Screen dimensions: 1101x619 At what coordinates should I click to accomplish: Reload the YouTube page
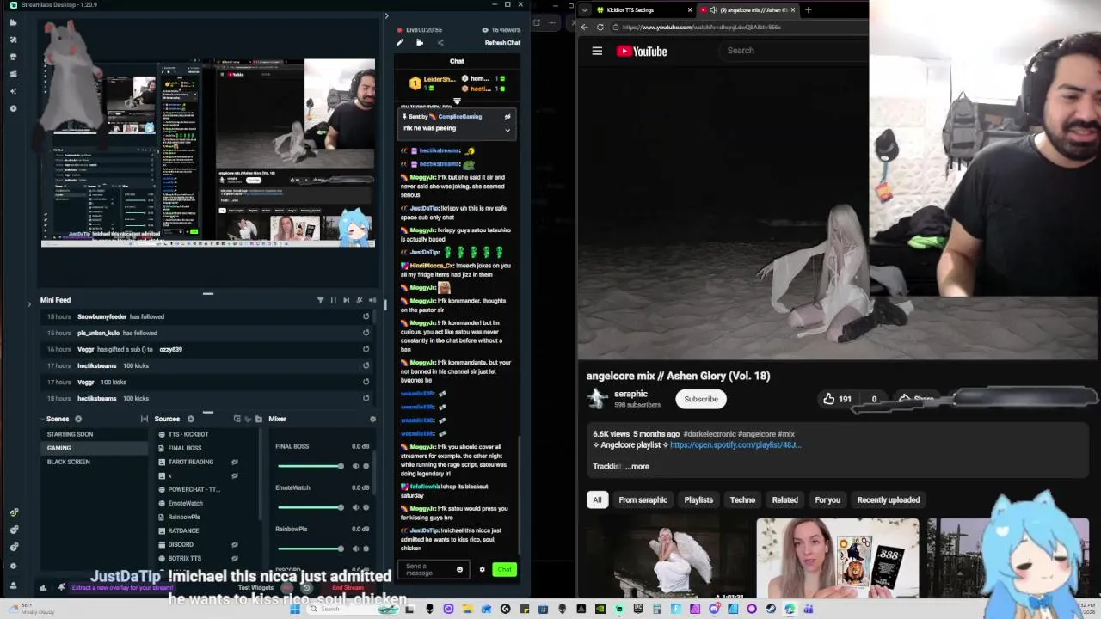click(600, 28)
